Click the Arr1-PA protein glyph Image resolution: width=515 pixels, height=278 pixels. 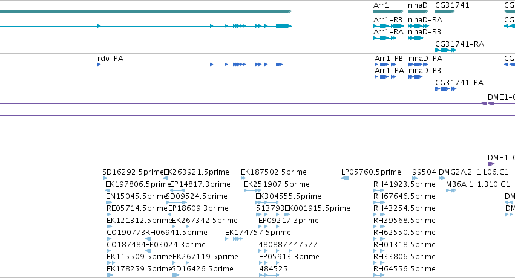pos(385,77)
